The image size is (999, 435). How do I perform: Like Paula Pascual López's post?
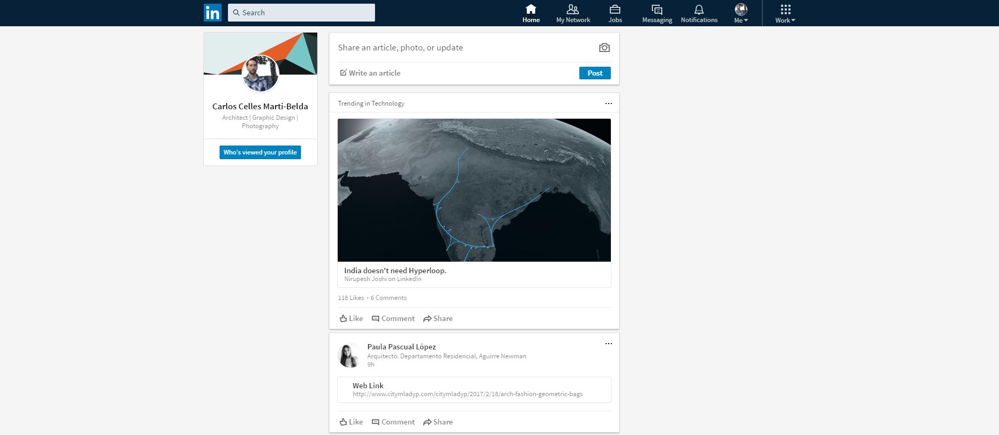point(351,422)
